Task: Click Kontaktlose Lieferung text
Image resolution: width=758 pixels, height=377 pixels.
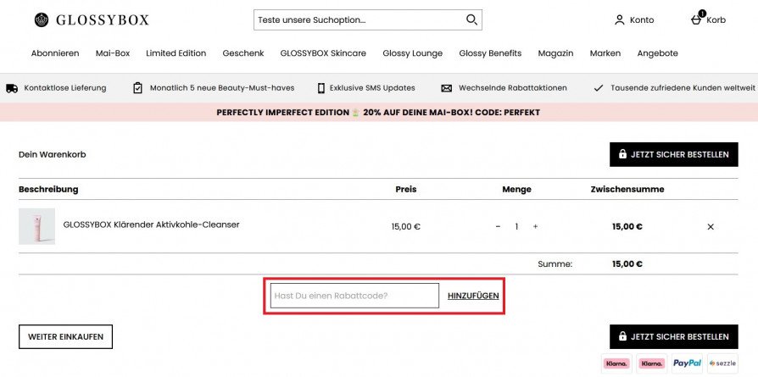Action: (65, 88)
